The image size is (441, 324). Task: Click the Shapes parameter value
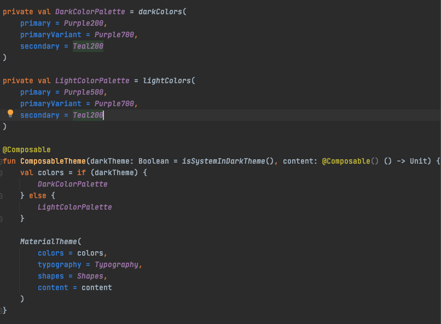(x=90, y=276)
